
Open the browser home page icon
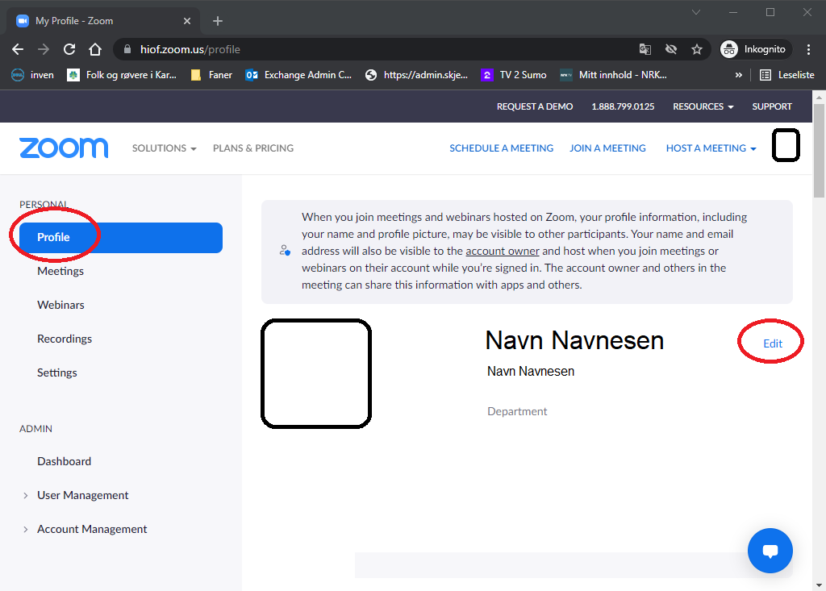click(95, 49)
